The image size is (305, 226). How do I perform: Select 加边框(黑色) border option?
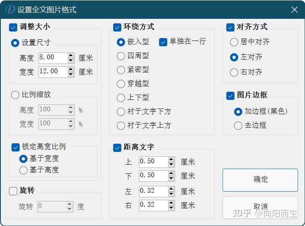[238, 112]
